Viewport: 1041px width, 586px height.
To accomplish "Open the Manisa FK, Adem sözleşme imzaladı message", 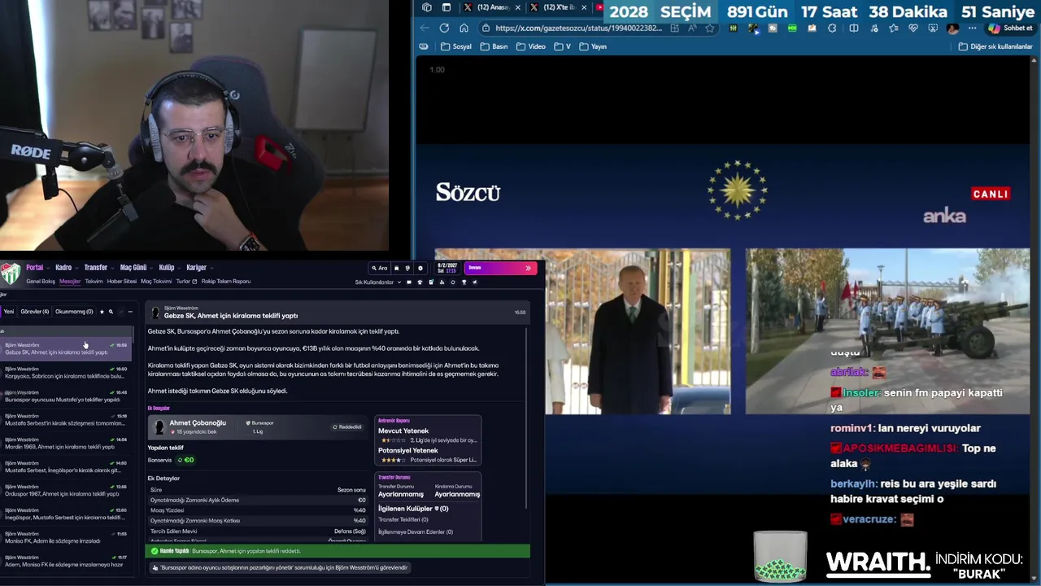I will (x=65, y=538).
